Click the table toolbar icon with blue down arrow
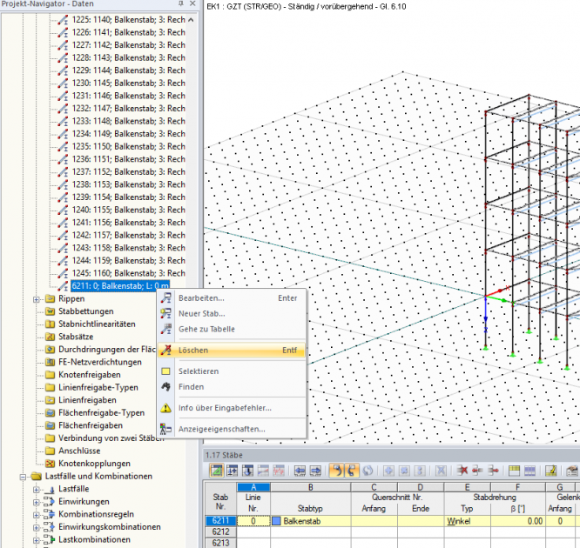The width and height of the screenshot is (580, 548). [x=247, y=471]
